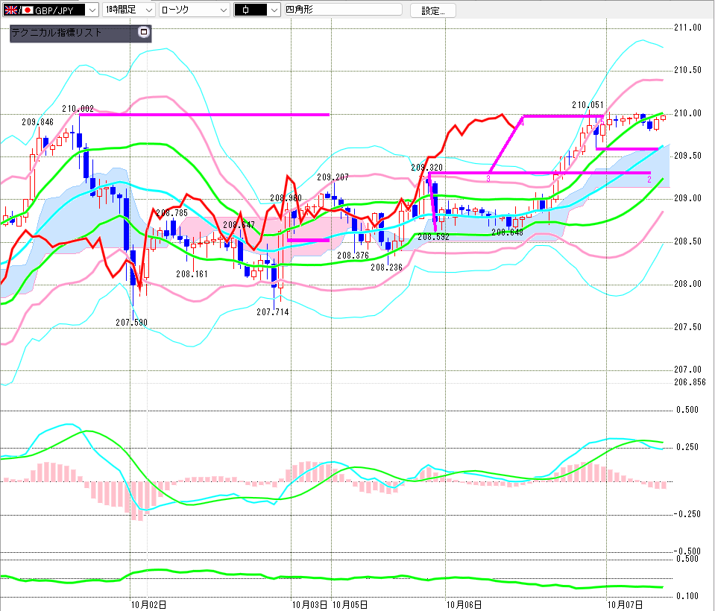Viewport: 715px width, 611px height.
Task: Click the 210.051 high price label
Action: coord(588,105)
